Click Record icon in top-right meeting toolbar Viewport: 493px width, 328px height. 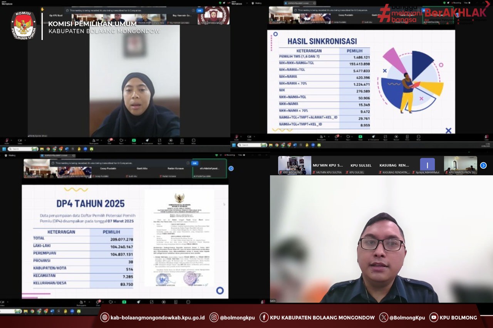pyautogui.click(x=396, y=137)
